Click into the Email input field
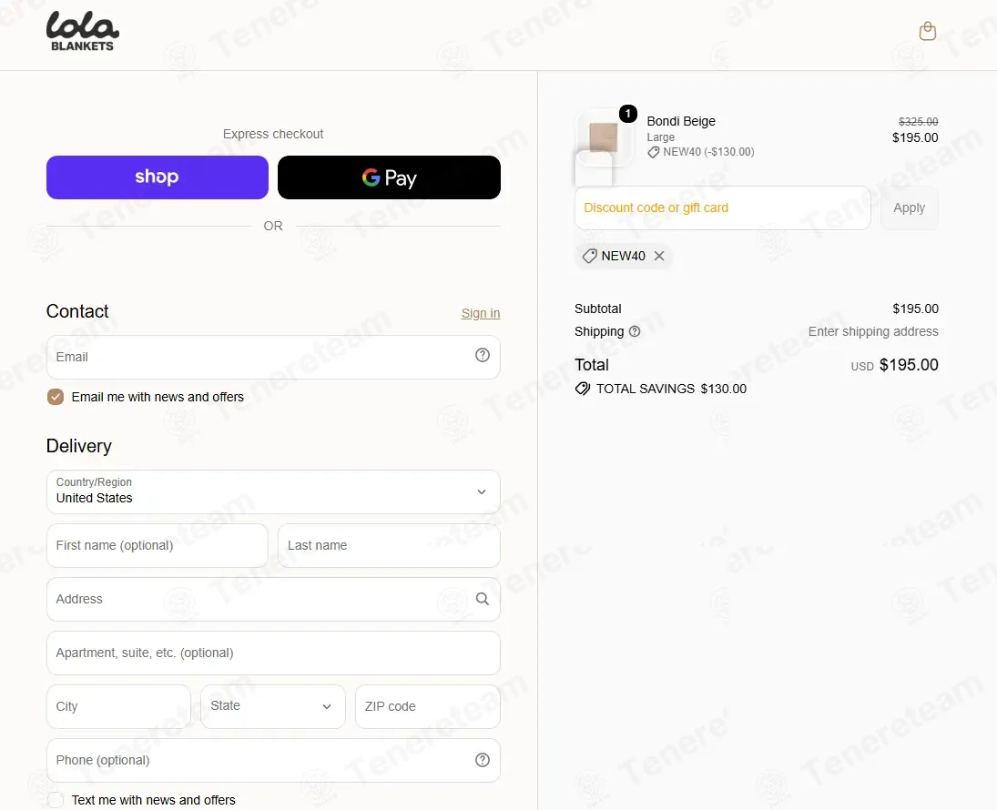Screen dimensions: 997x810 click(273, 358)
